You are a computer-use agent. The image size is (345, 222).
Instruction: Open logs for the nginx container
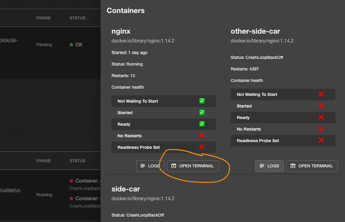(x=150, y=166)
